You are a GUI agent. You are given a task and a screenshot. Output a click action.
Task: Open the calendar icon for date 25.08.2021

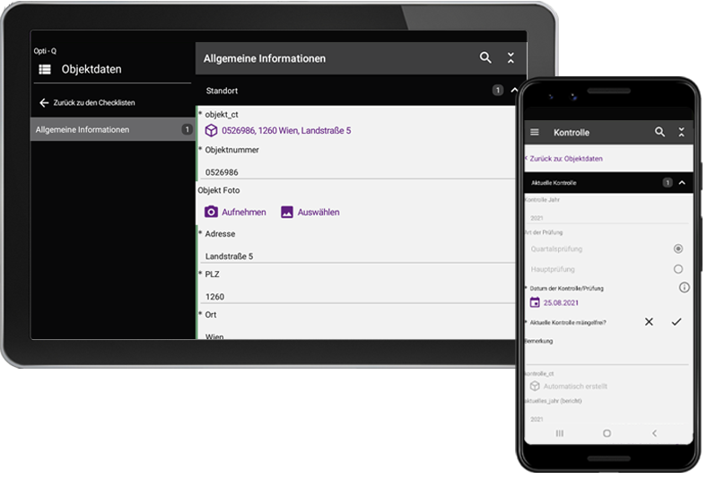click(534, 302)
